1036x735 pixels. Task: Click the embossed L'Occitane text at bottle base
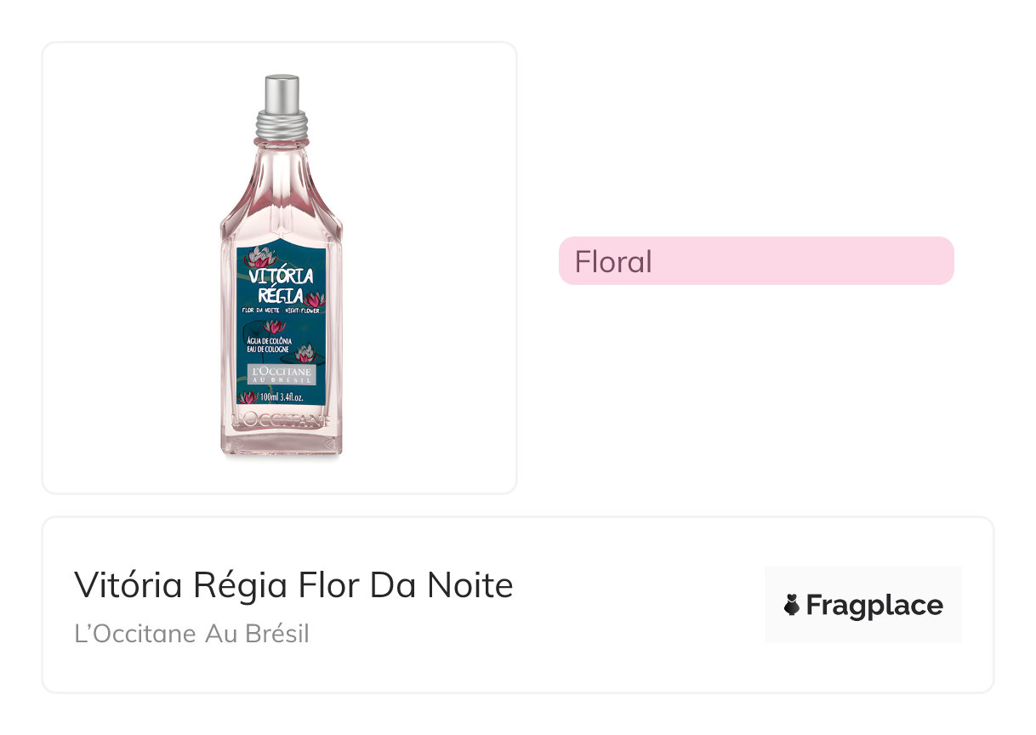click(x=282, y=419)
